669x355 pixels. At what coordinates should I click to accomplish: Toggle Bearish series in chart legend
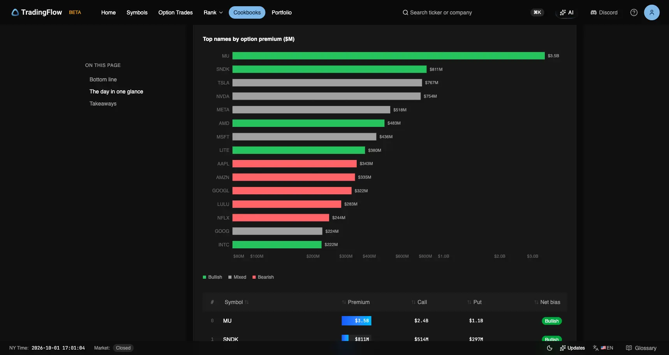263,277
